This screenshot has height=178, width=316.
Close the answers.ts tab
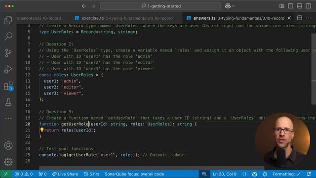tap(289, 18)
